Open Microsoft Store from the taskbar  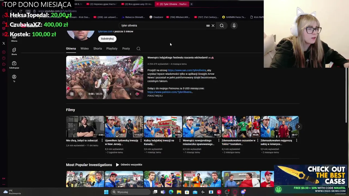click(x=187, y=192)
